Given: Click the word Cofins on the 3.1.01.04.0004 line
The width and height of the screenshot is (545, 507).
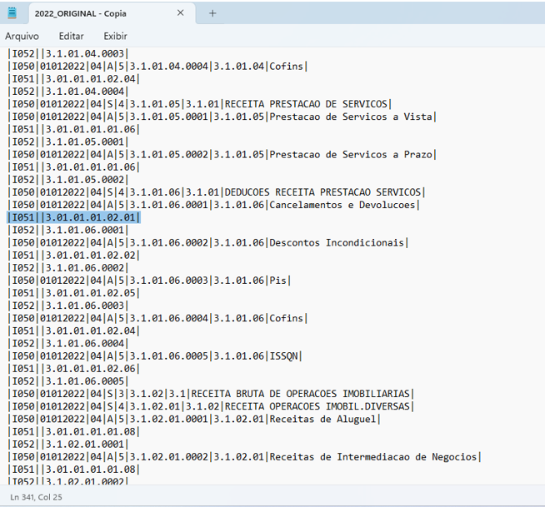Looking at the screenshot, I should (x=287, y=66).
